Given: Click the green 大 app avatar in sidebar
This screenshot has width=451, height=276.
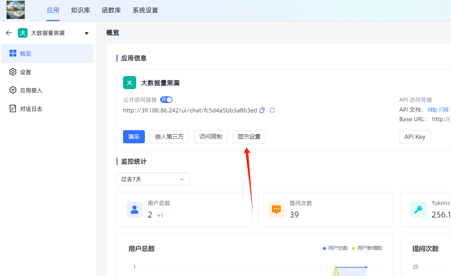Looking at the screenshot, I should (23, 33).
